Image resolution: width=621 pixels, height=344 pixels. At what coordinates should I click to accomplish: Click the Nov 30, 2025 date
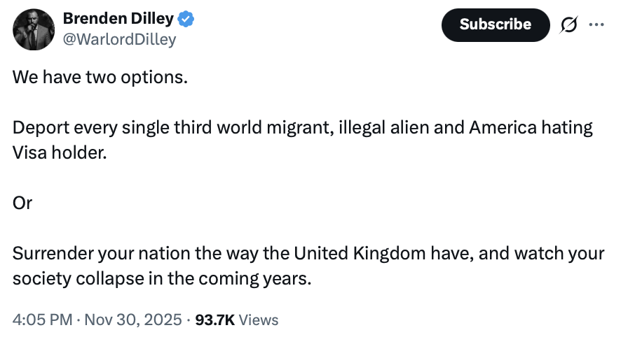tap(134, 320)
